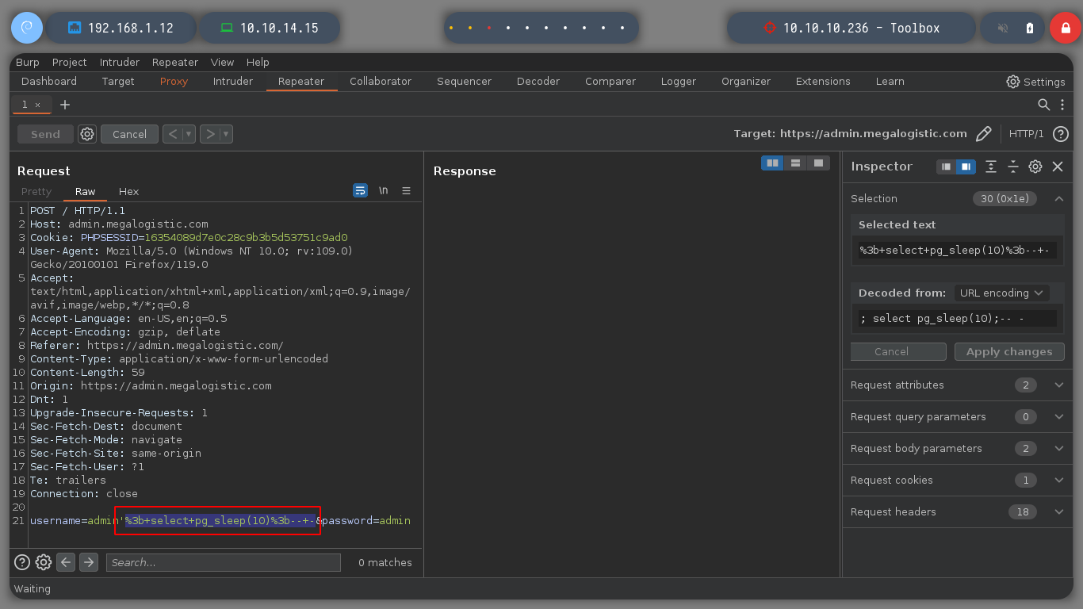Switch request view to Pretty
The width and height of the screenshot is (1083, 609).
pyautogui.click(x=36, y=192)
